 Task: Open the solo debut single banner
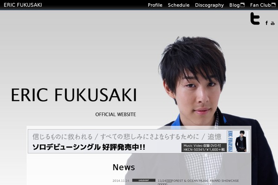139,141
